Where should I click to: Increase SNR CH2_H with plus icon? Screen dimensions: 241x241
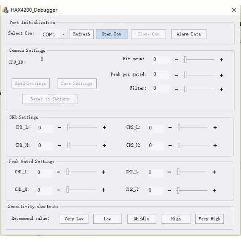[215, 145]
